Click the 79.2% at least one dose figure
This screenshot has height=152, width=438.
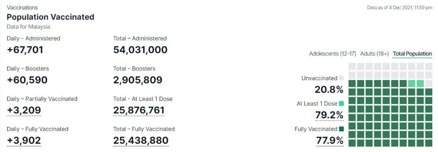[x=329, y=115]
